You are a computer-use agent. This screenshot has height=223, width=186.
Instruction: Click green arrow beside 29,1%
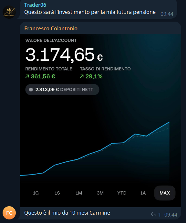[82, 76]
